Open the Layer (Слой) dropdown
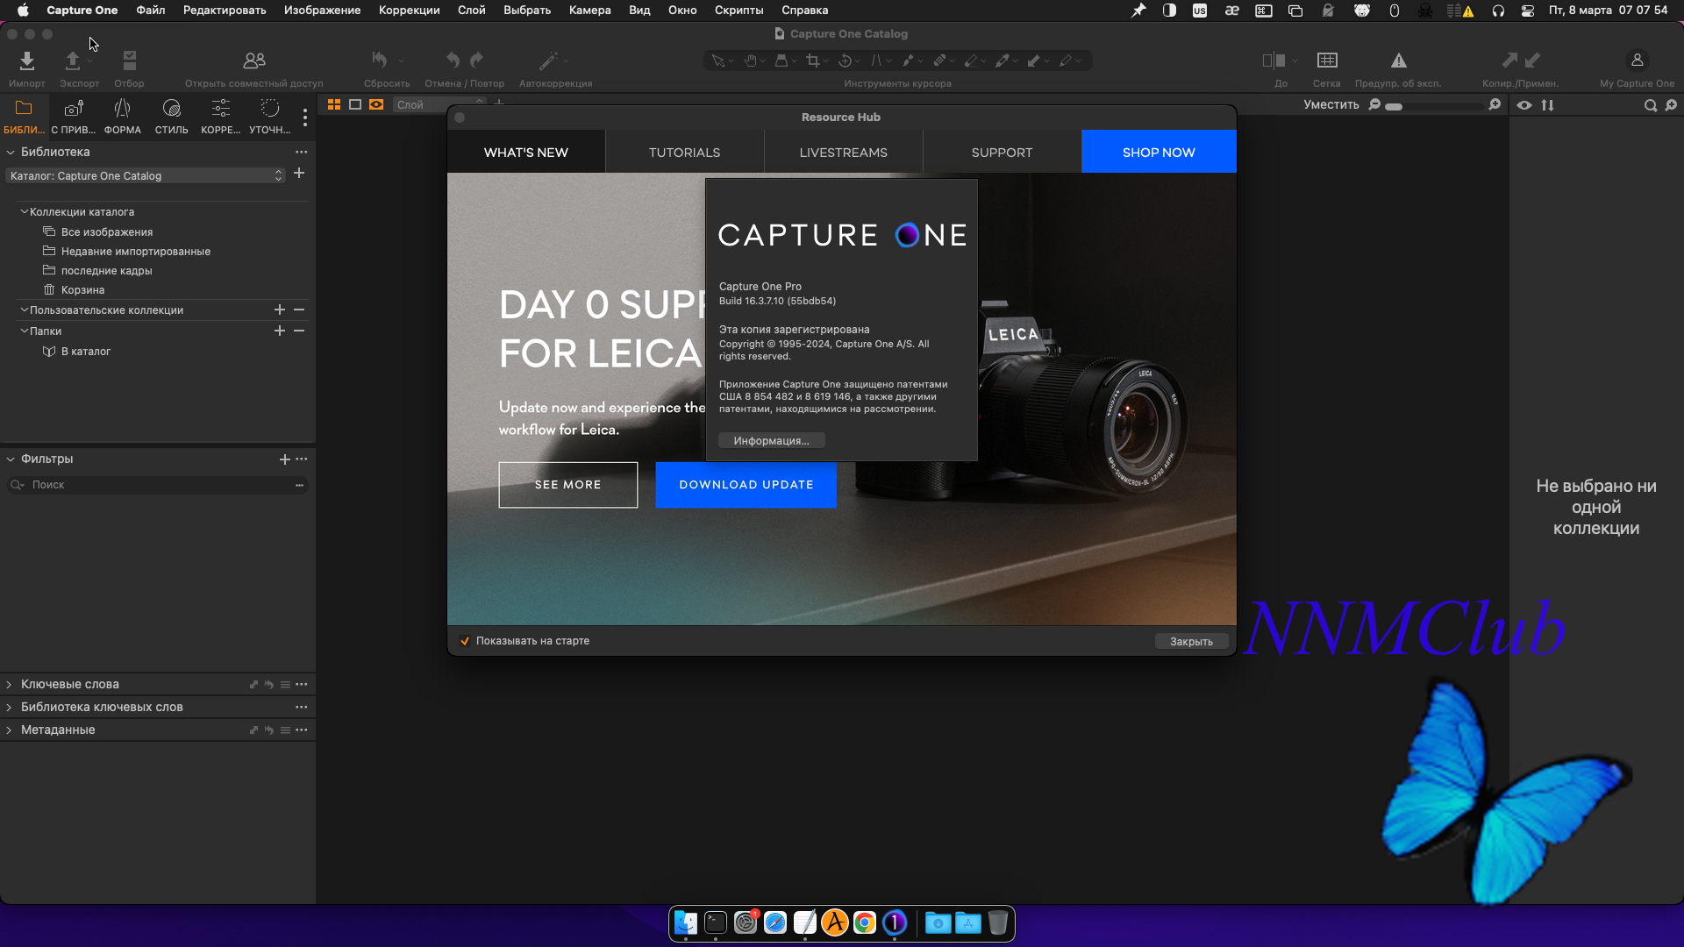Viewport: 1684px width, 947px height. [x=439, y=104]
